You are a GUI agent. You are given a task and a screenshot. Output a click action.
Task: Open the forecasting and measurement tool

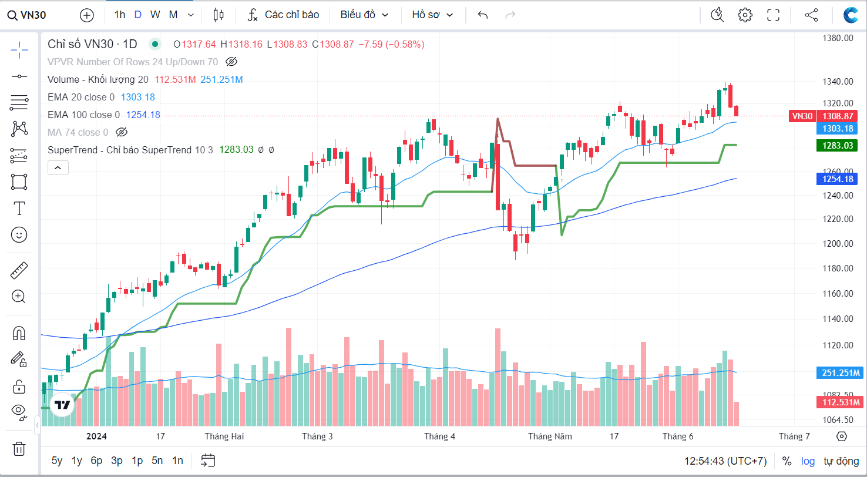(19, 156)
